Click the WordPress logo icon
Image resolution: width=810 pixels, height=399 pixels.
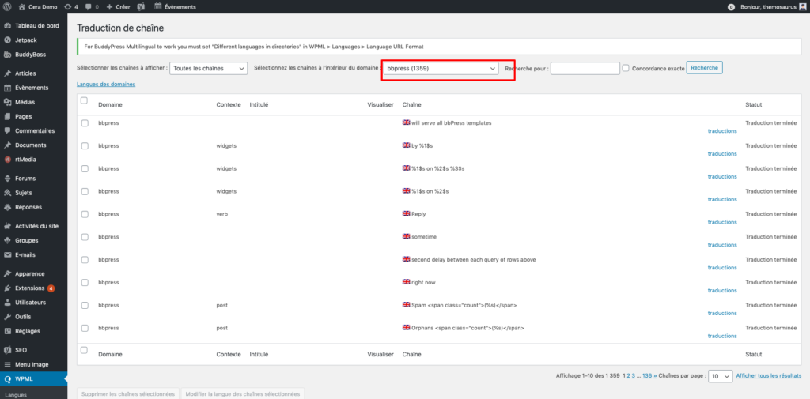click(x=7, y=7)
